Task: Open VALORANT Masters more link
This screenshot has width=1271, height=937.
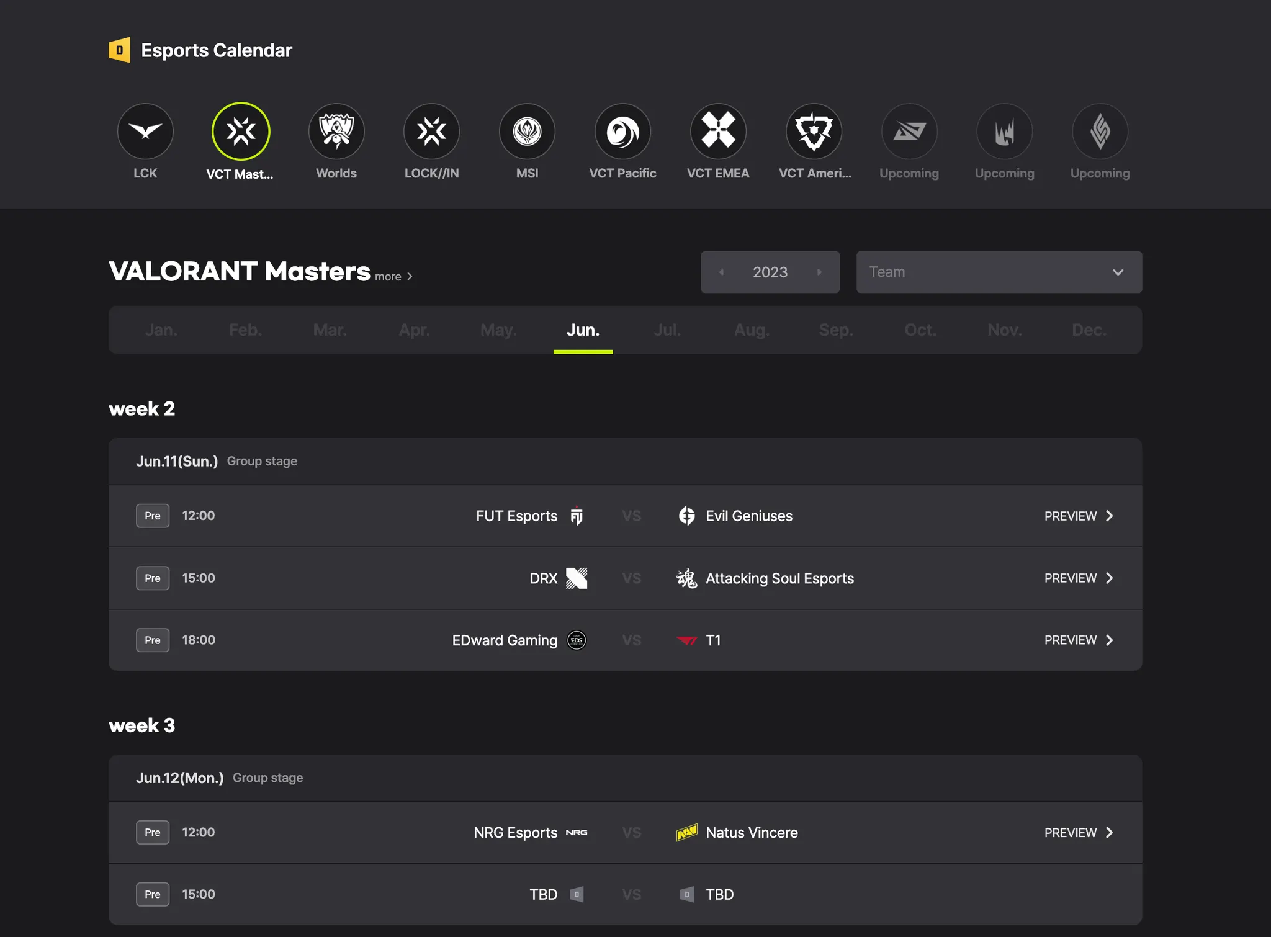Action: pyautogui.click(x=393, y=277)
